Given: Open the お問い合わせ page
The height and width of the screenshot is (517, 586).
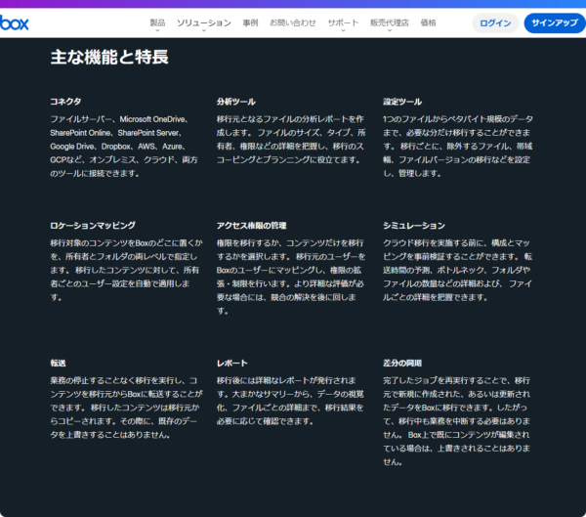Looking at the screenshot, I should pos(293,22).
